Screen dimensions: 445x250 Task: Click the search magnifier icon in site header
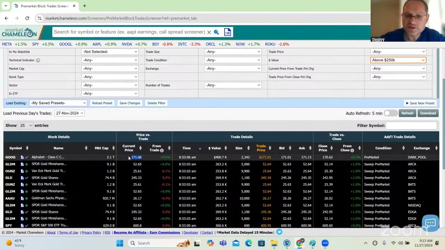click(216, 32)
